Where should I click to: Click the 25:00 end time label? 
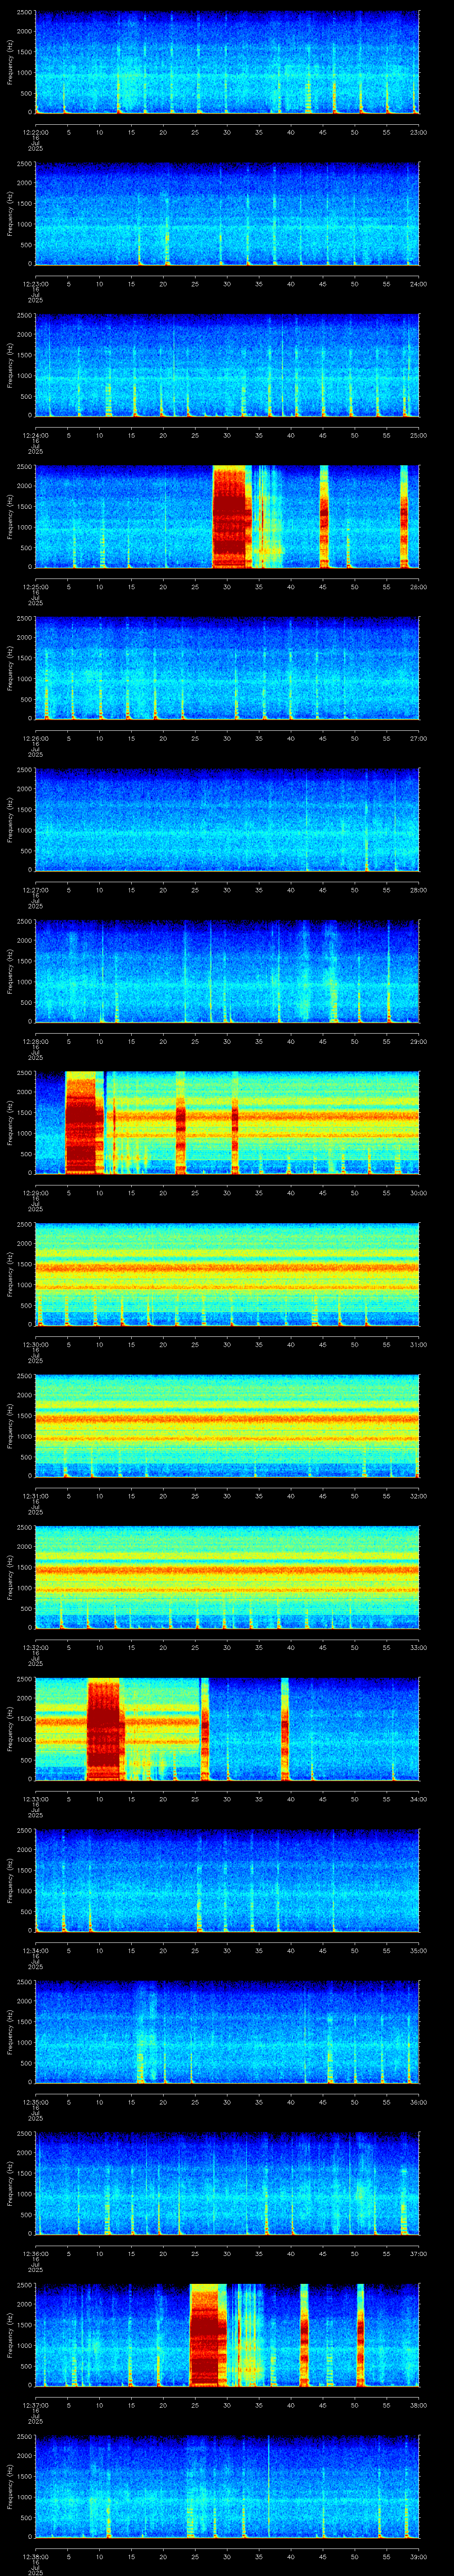418,435
